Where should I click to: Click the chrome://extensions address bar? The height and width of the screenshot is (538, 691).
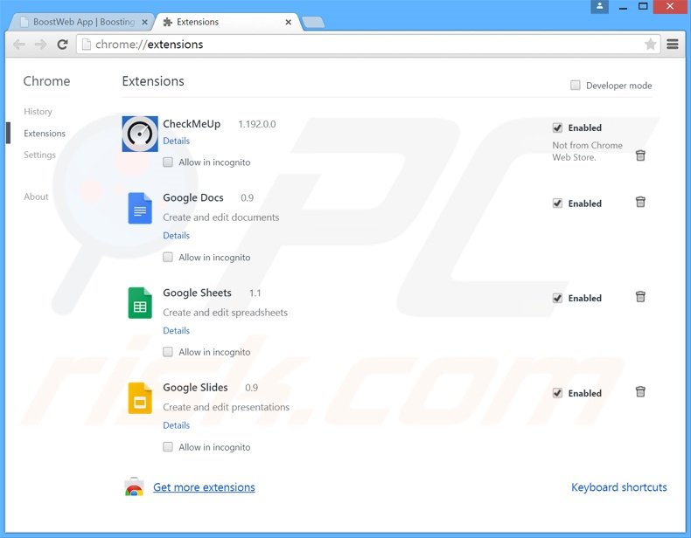350,45
